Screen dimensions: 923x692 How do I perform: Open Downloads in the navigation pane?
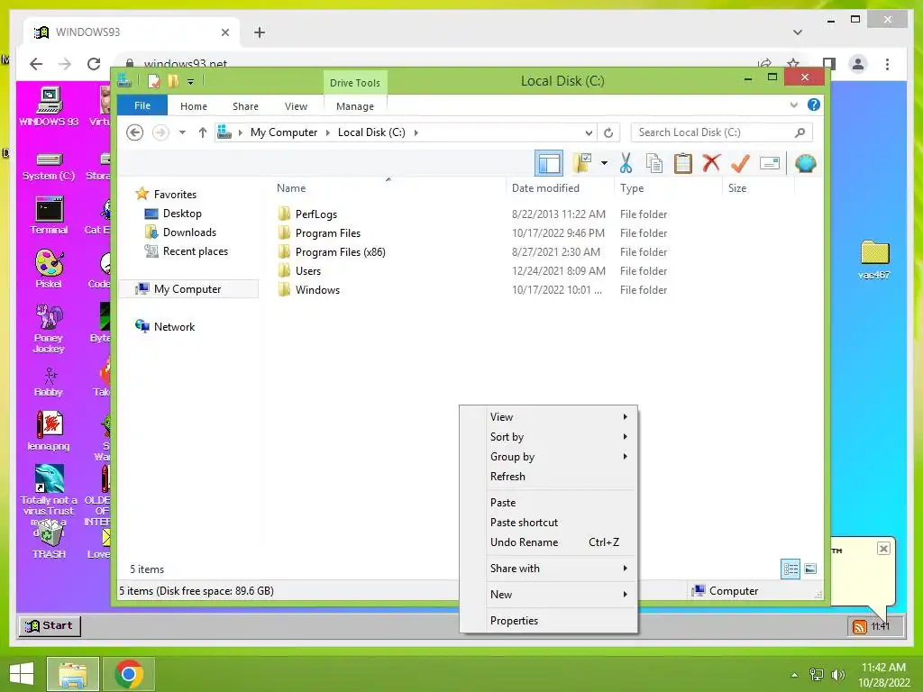click(x=189, y=232)
